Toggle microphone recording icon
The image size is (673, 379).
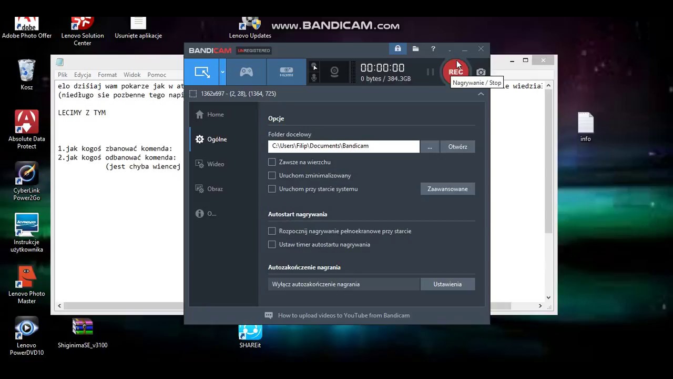coord(314,78)
